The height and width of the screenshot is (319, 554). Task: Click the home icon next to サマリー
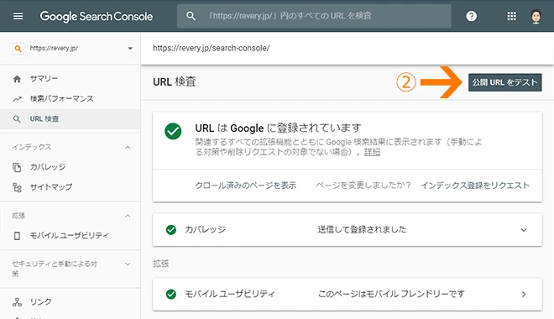coord(17,79)
